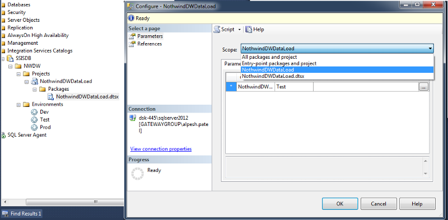Click the Script toolbar icon
The width and height of the screenshot is (448, 220).
[217, 30]
